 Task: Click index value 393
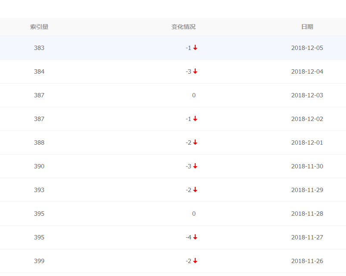(x=39, y=190)
